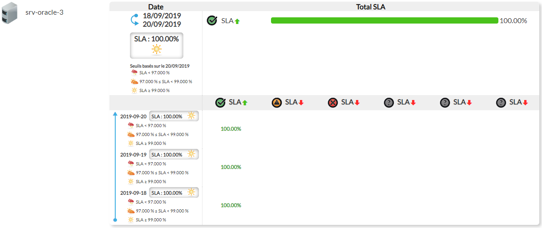Screen dimensions: 542x228
Task: Click the rain cloud icon under 2019-09-19
Action: (x=131, y=164)
